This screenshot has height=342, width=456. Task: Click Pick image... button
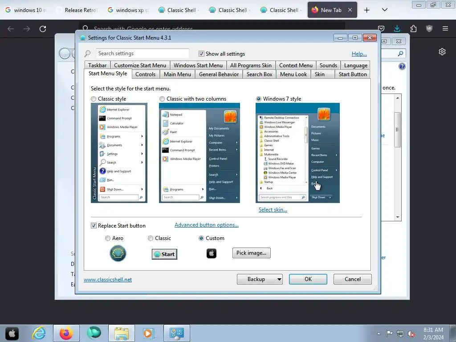click(x=251, y=253)
